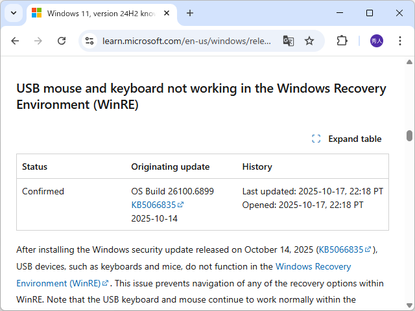The height and width of the screenshot is (311, 415).
Task: Click the forward navigation arrow
Action: (38, 41)
